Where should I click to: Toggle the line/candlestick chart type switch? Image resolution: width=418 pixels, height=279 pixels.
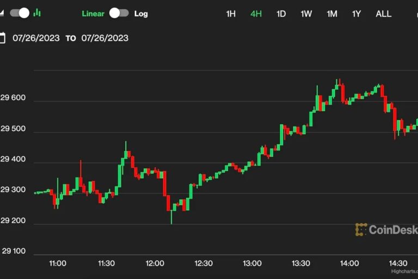[20, 13]
